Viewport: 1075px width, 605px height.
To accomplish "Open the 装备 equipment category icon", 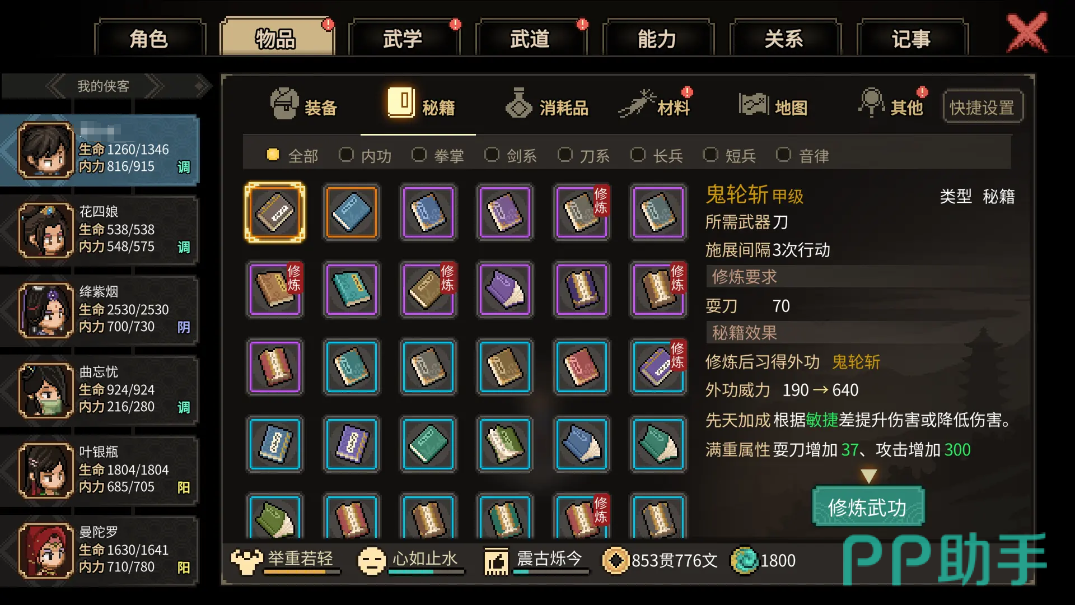I will 284,104.
